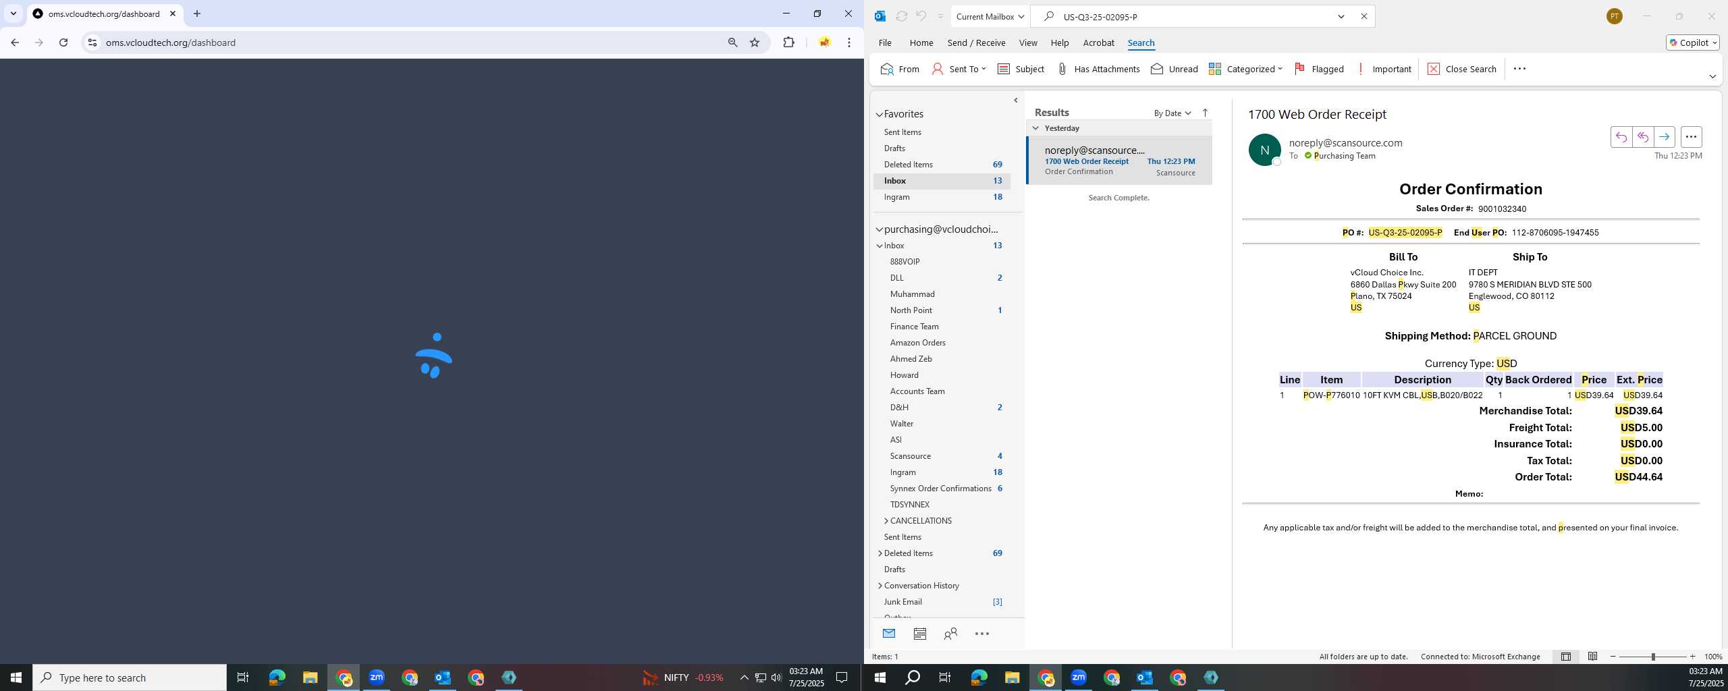
Task: Filter search results by Important
Action: coord(1383,69)
